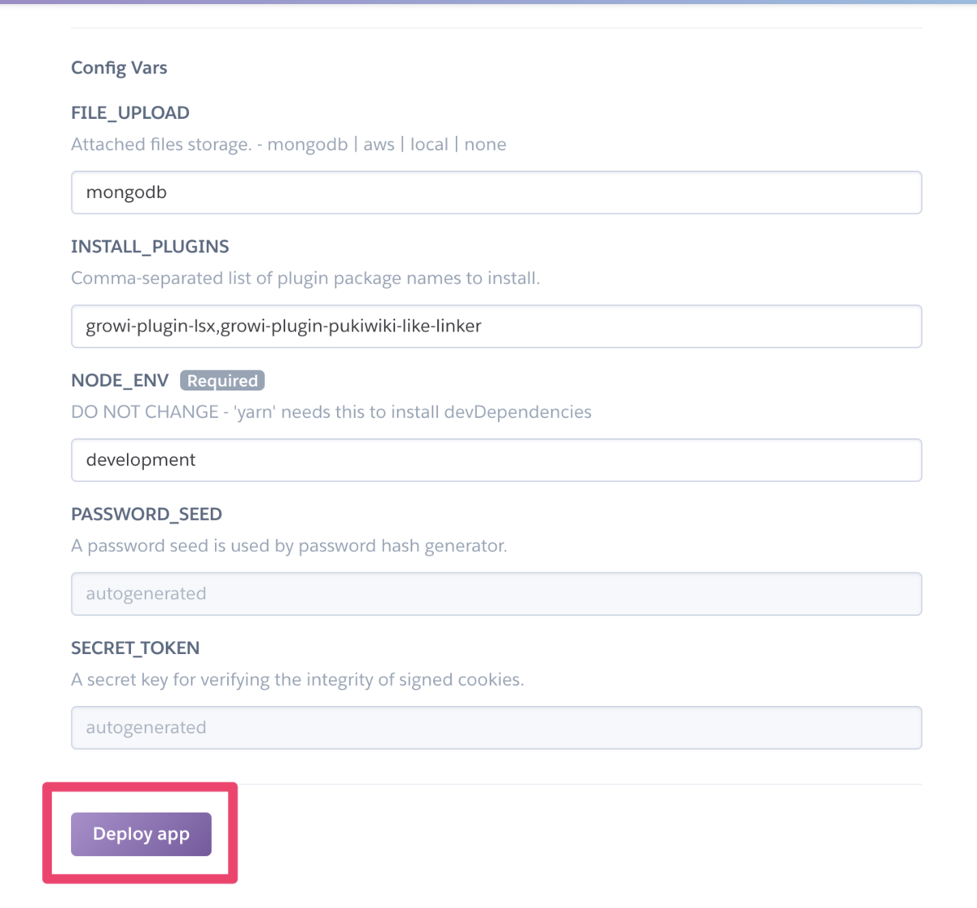This screenshot has height=908, width=977.
Task: Click the password hash generator description
Action: point(289,546)
